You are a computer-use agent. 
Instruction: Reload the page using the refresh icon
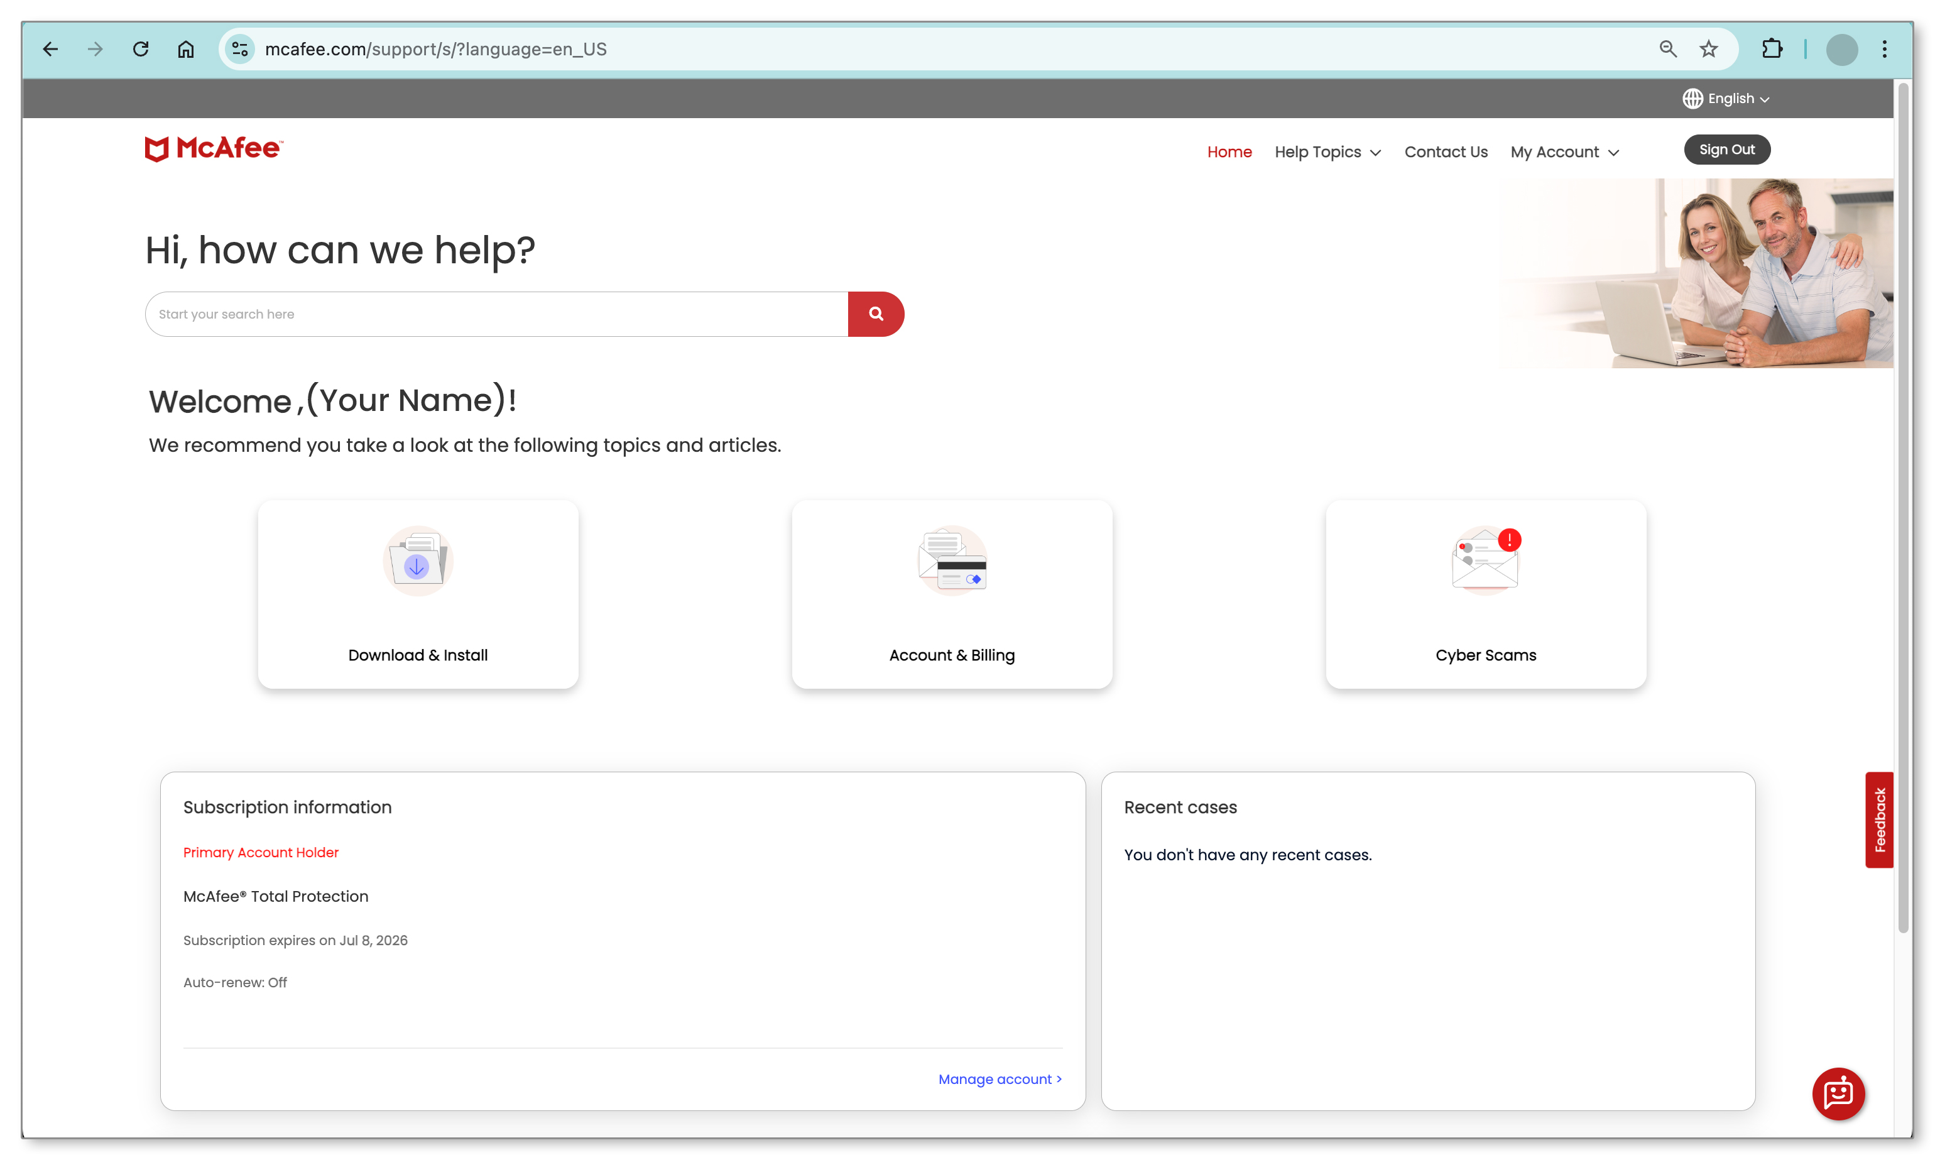coord(141,48)
